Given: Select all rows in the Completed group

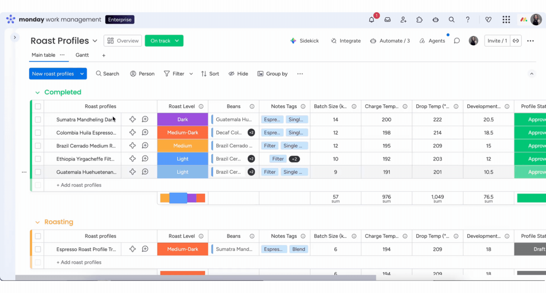Looking at the screenshot, I should click(x=38, y=106).
